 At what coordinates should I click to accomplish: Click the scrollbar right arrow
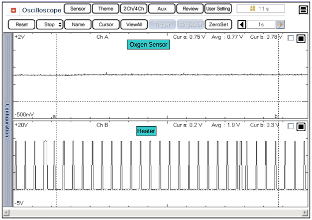[306, 213]
